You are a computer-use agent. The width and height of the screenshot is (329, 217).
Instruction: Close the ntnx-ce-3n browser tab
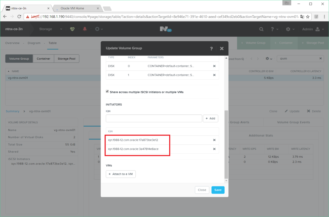49,8
